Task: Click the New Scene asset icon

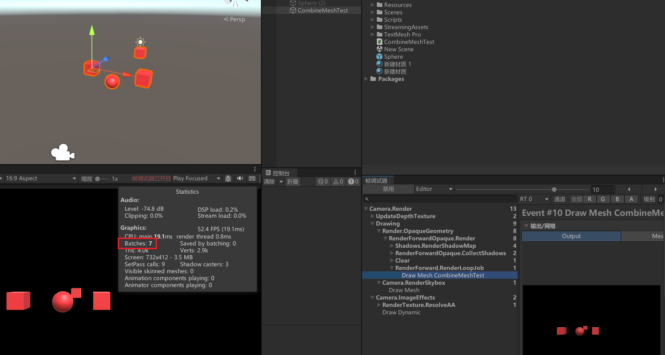Action: [x=380, y=49]
